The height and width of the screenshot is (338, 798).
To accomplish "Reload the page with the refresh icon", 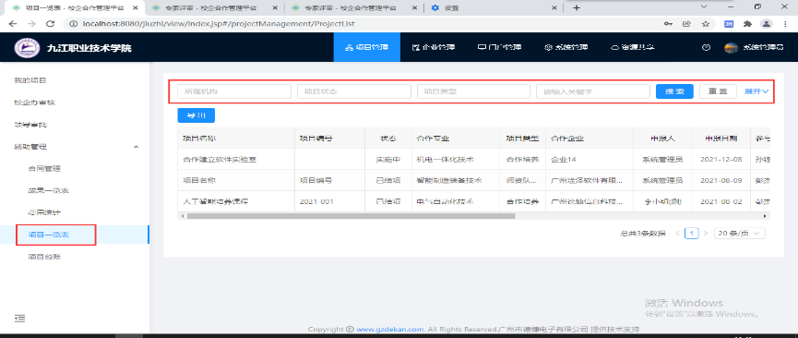I will pyautogui.click(x=50, y=23).
